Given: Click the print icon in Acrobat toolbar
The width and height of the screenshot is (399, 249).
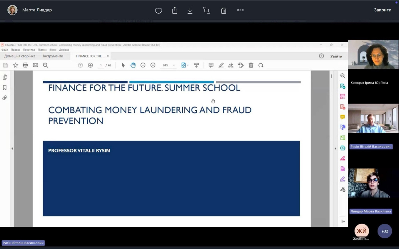Looking at the screenshot, I should click(25, 65).
